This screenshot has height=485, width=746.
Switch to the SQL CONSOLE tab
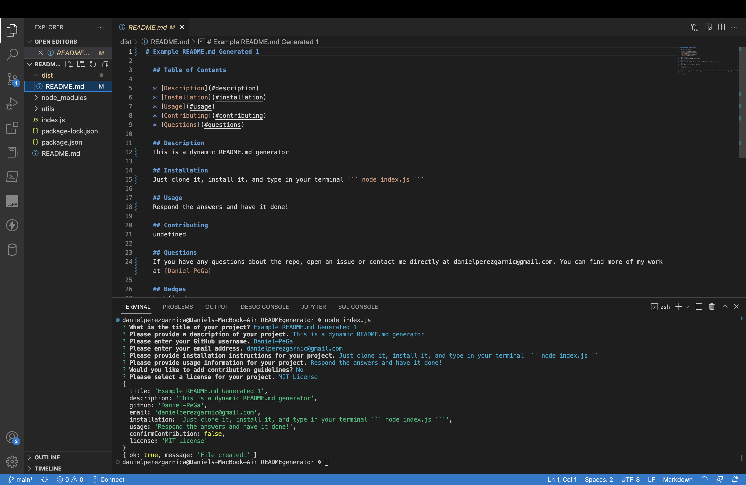click(358, 307)
